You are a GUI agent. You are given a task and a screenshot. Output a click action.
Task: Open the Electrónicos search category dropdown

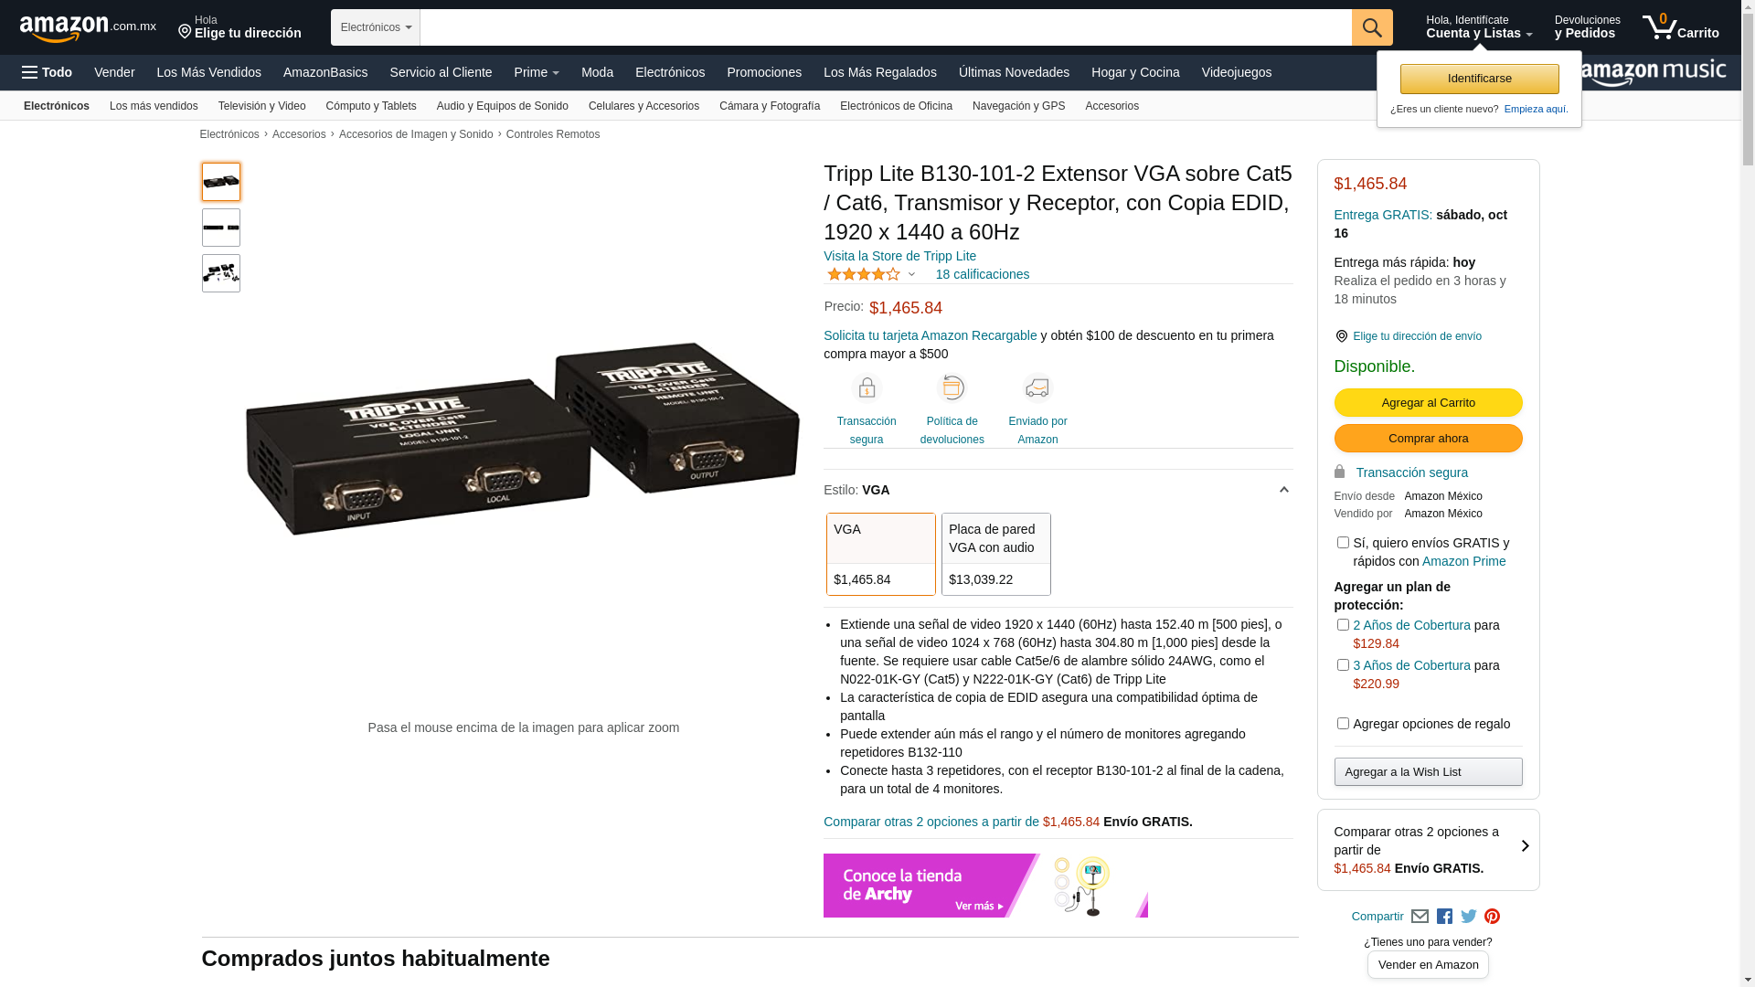click(376, 27)
